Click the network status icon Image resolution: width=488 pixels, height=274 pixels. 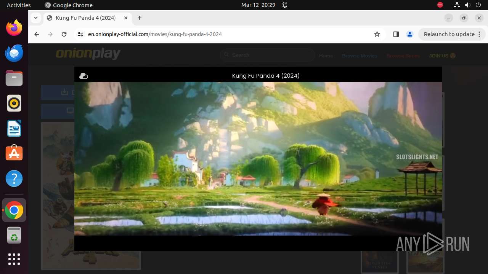coord(457,5)
